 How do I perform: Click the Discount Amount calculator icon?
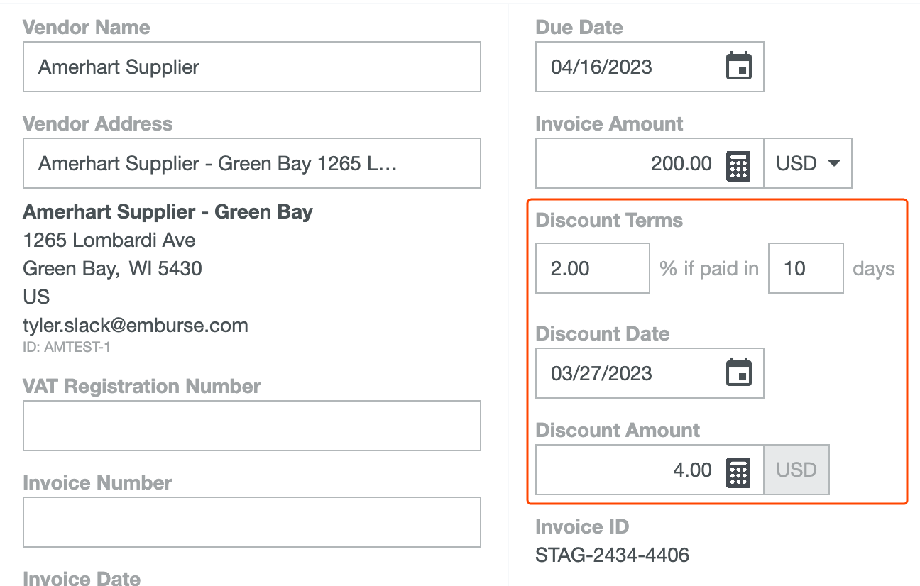[738, 470]
